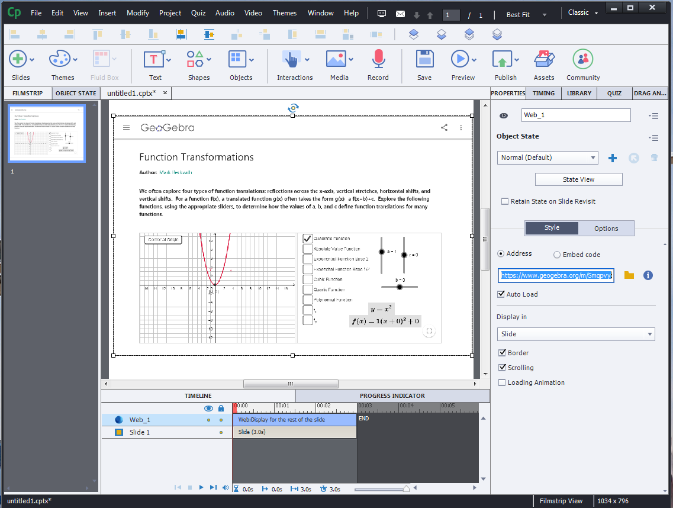Switch to the Options button
Screen dimensions: 673x508
606,229
